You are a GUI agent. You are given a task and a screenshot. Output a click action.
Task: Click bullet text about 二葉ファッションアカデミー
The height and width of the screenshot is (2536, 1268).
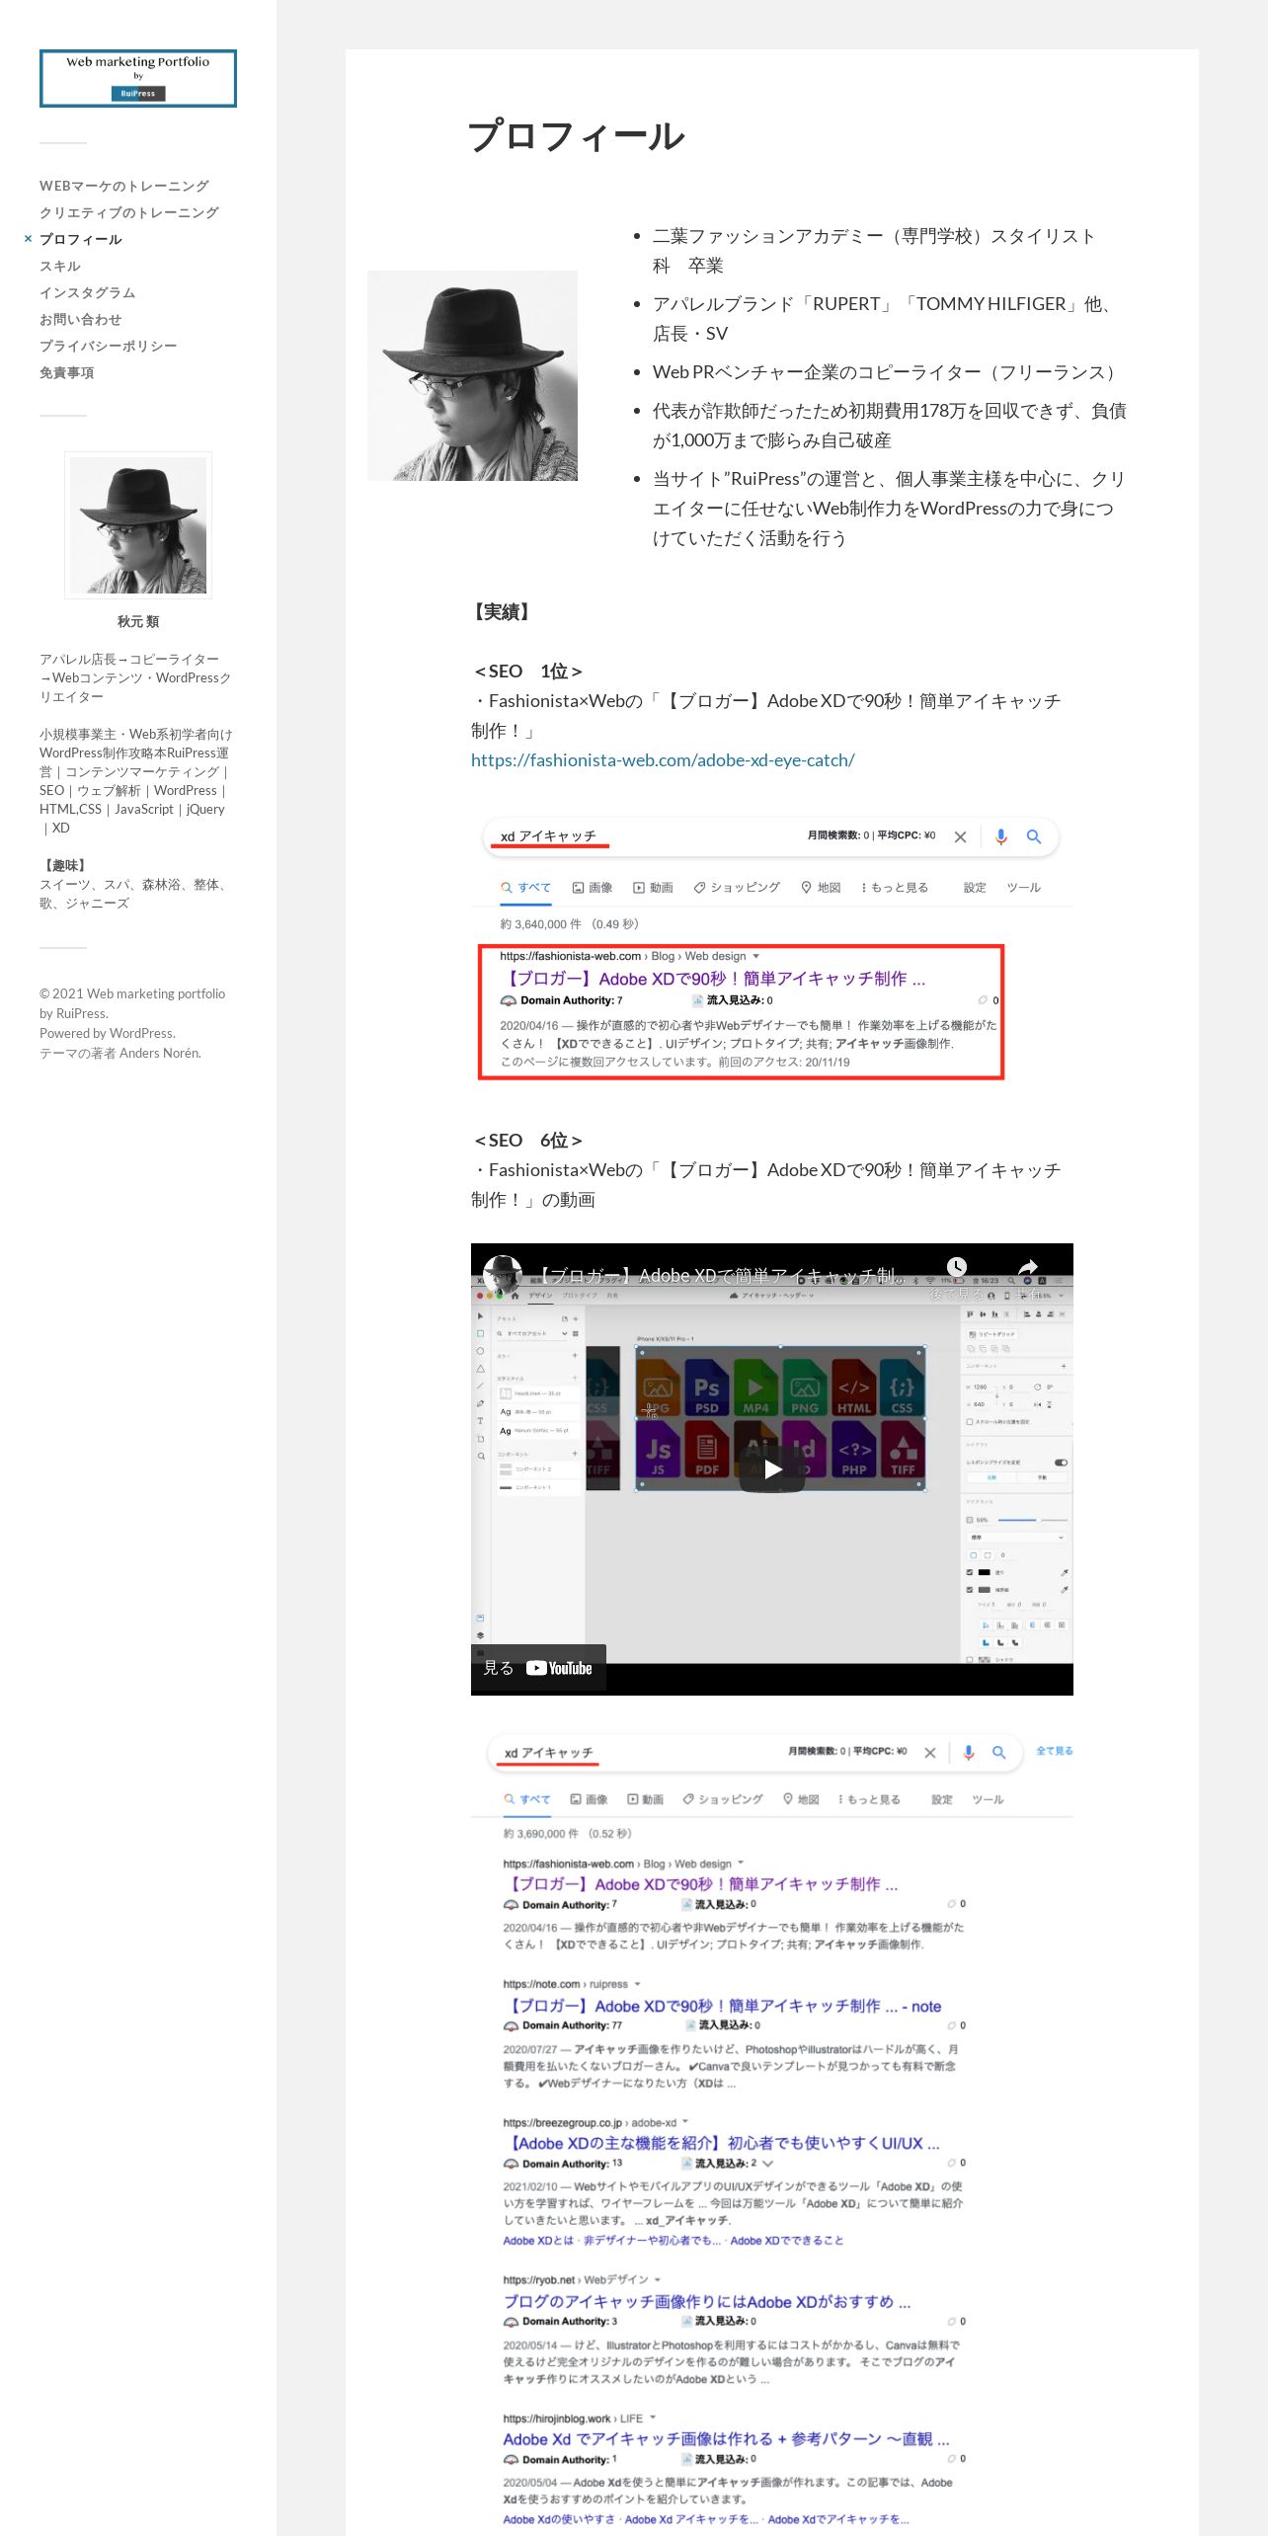[x=874, y=251]
